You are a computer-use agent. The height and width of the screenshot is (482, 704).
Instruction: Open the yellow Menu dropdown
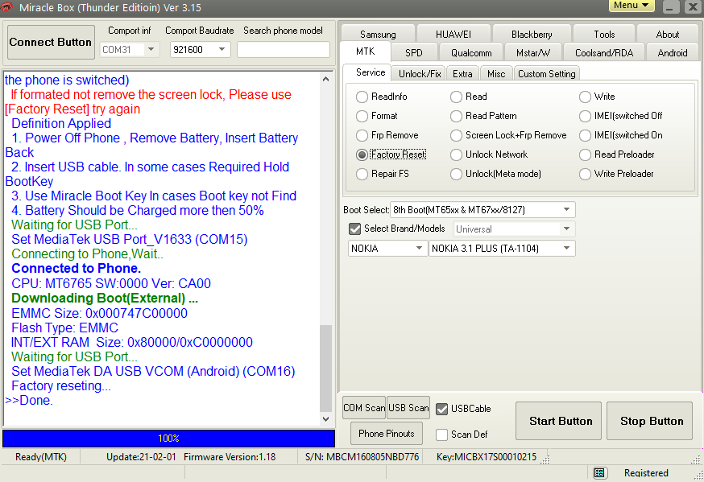[x=632, y=6]
